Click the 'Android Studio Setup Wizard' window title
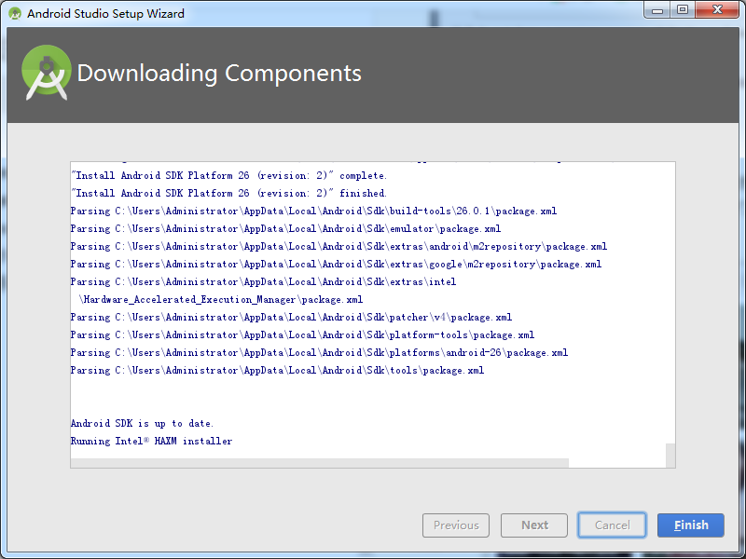Viewport: 746px width, 559px height. click(105, 13)
